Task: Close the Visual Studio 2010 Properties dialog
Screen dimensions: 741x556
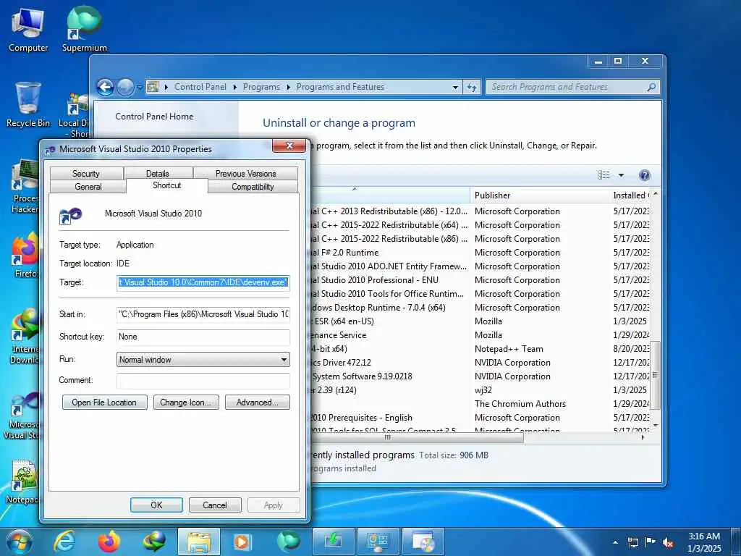Action: pos(289,146)
